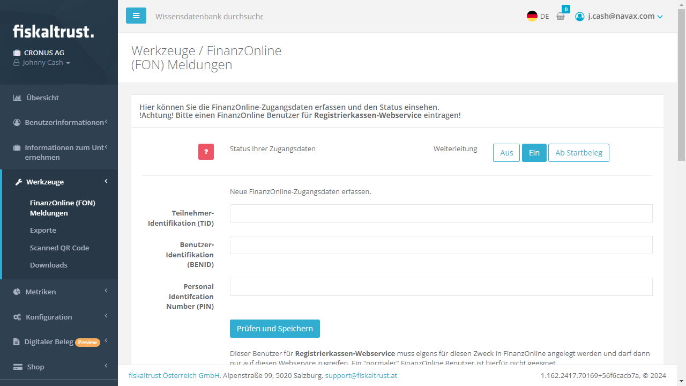The height and width of the screenshot is (386, 686).
Task: Open Exporte in the Werkzeuge submenu
Action: (43, 231)
